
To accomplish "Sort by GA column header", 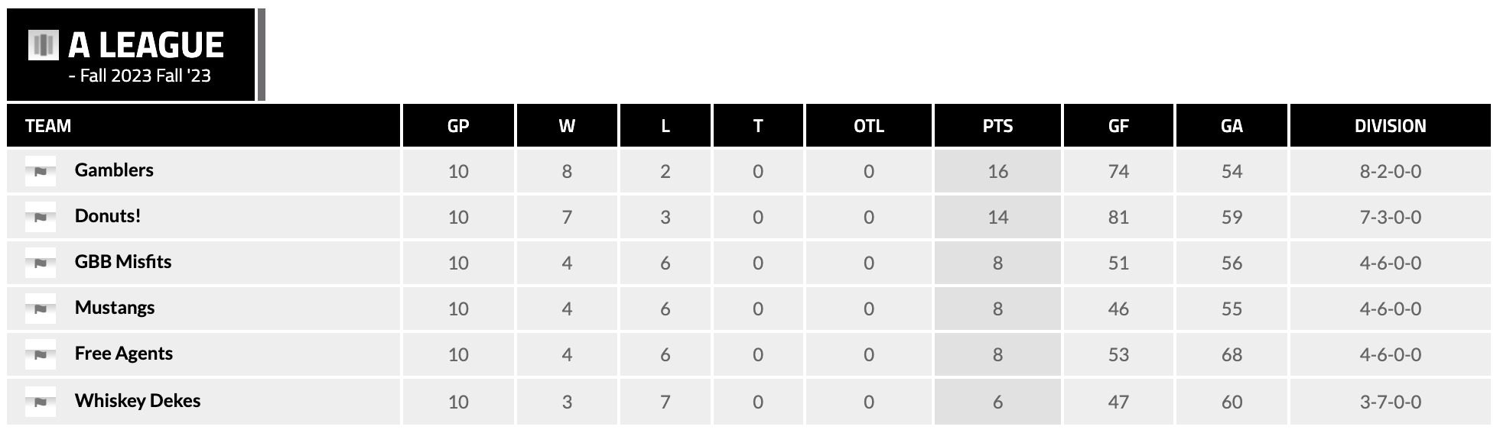I will 1232,126.
